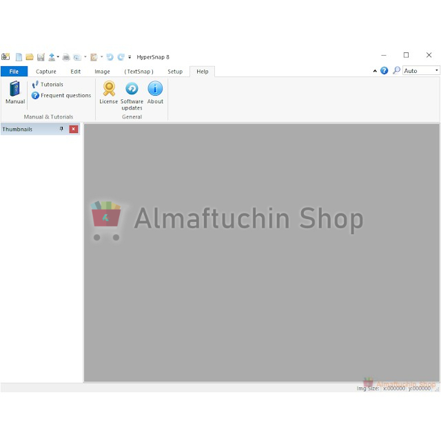Open the File menu

pos(14,72)
